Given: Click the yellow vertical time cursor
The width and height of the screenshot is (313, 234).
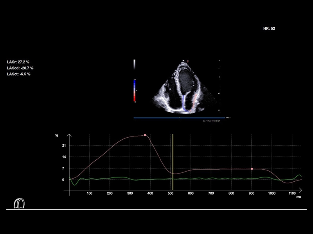Looking at the screenshot, I should click(173, 162).
